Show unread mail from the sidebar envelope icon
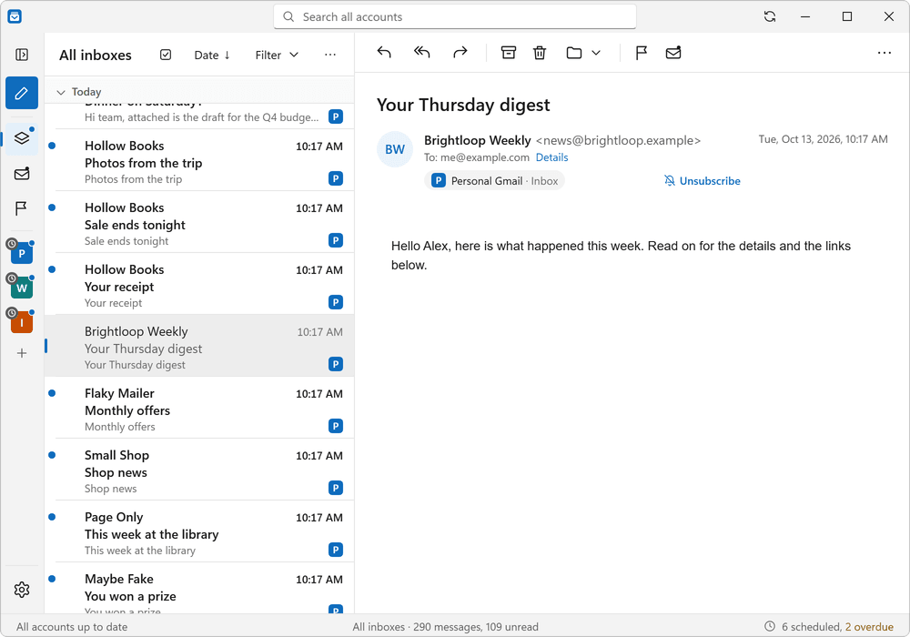 [x=22, y=174]
